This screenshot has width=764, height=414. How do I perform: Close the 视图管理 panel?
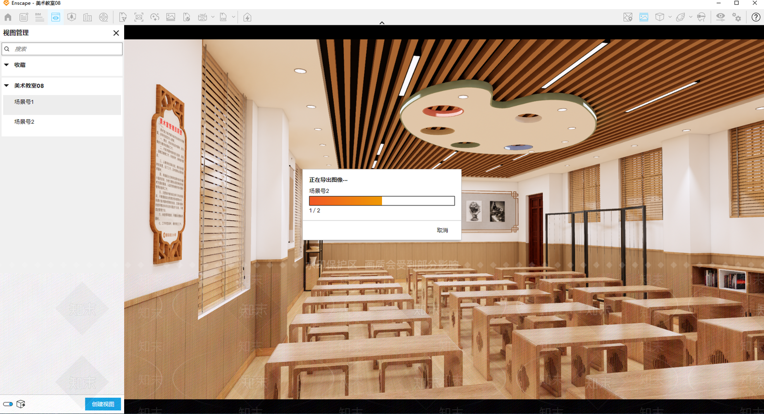(x=116, y=33)
